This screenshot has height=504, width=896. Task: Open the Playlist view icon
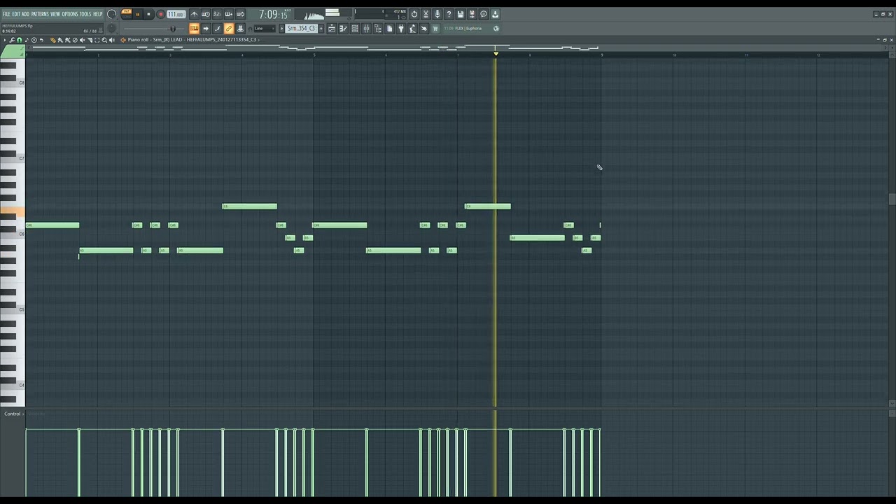coord(332,29)
